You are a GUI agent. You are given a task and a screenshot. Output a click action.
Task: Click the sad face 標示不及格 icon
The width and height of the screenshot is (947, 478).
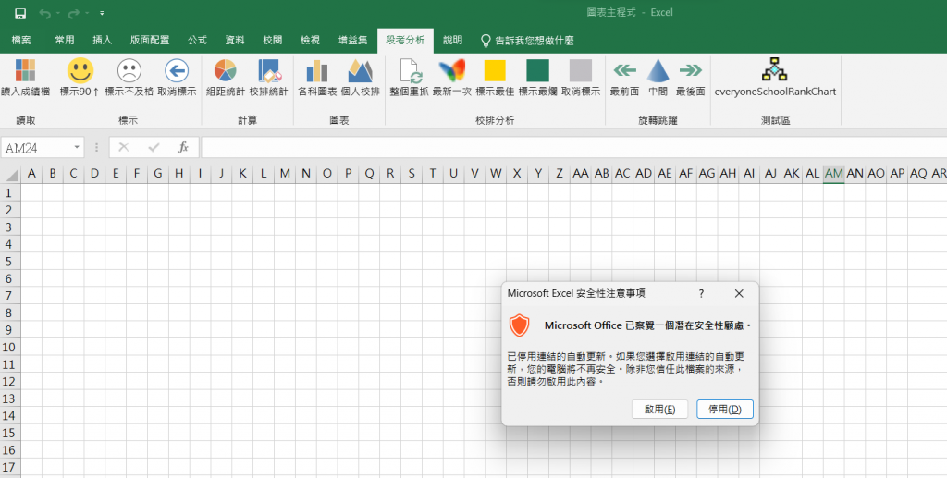point(129,70)
